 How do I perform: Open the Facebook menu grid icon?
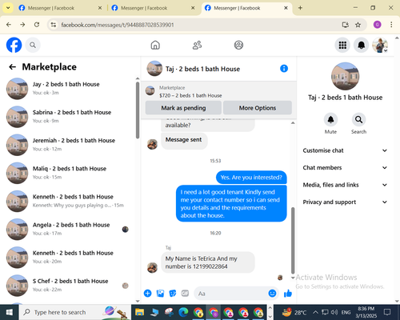point(342,45)
